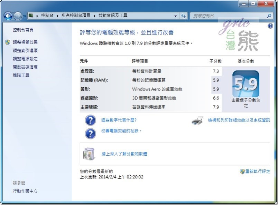Screen dimensions: 278x205
Task: Click the printer icon
Action: pos(197,120)
